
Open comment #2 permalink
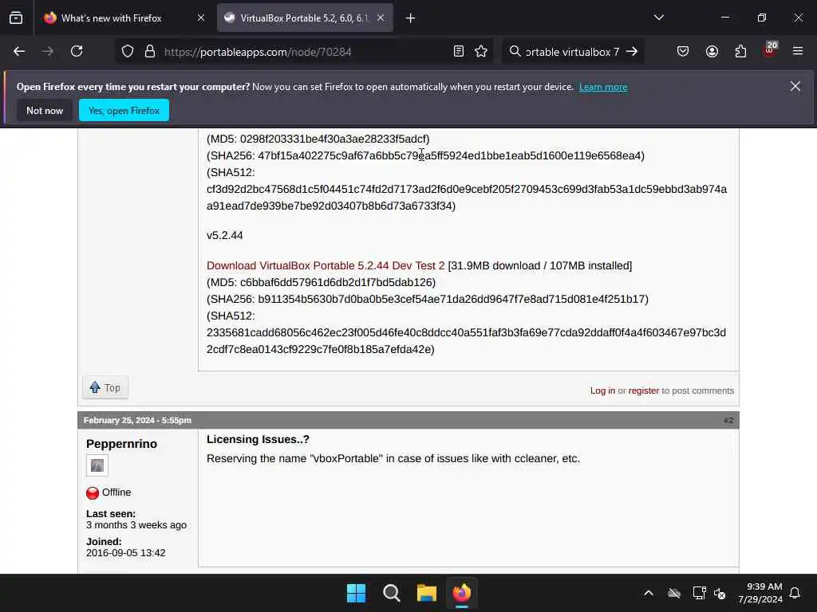tap(728, 420)
